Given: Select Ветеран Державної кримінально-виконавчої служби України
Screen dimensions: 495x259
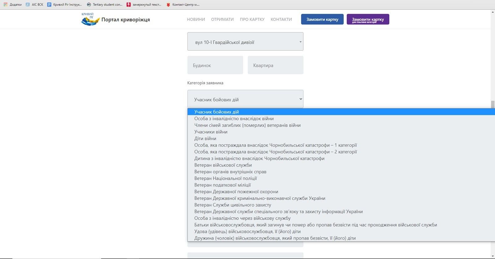Looking at the screenshot, I should 341,198.
